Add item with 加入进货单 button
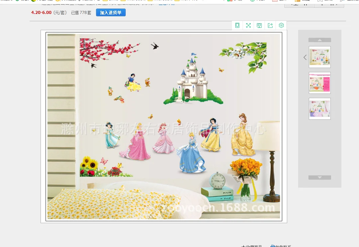Screen dimensions: 359x247 click(111, 13)
